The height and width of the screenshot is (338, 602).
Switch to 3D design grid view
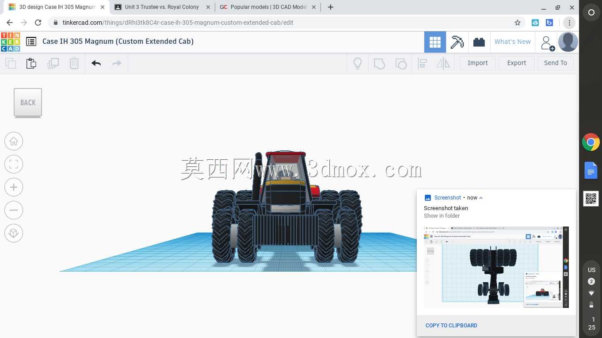click(435, 42)
